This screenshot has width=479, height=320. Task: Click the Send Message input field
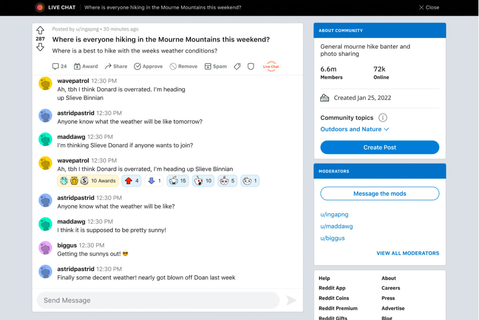(x=158, y=300)
